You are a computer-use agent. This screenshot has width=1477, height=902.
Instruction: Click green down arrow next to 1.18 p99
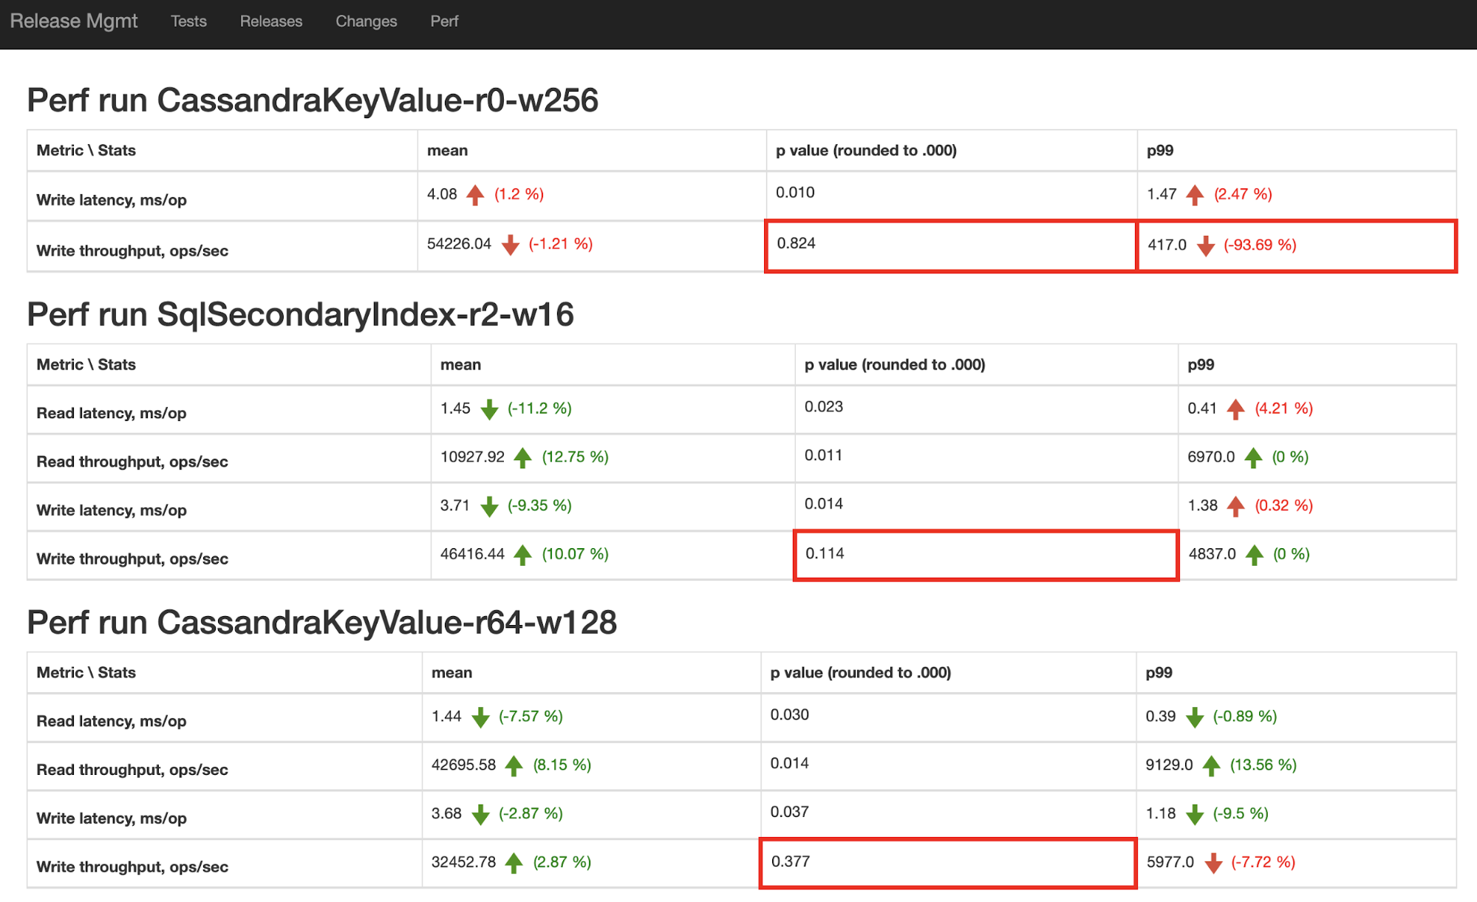click(1195, 814)
